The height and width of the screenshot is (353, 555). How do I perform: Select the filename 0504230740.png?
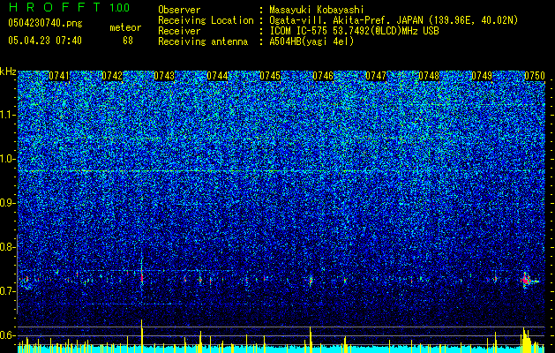(45, 24)
